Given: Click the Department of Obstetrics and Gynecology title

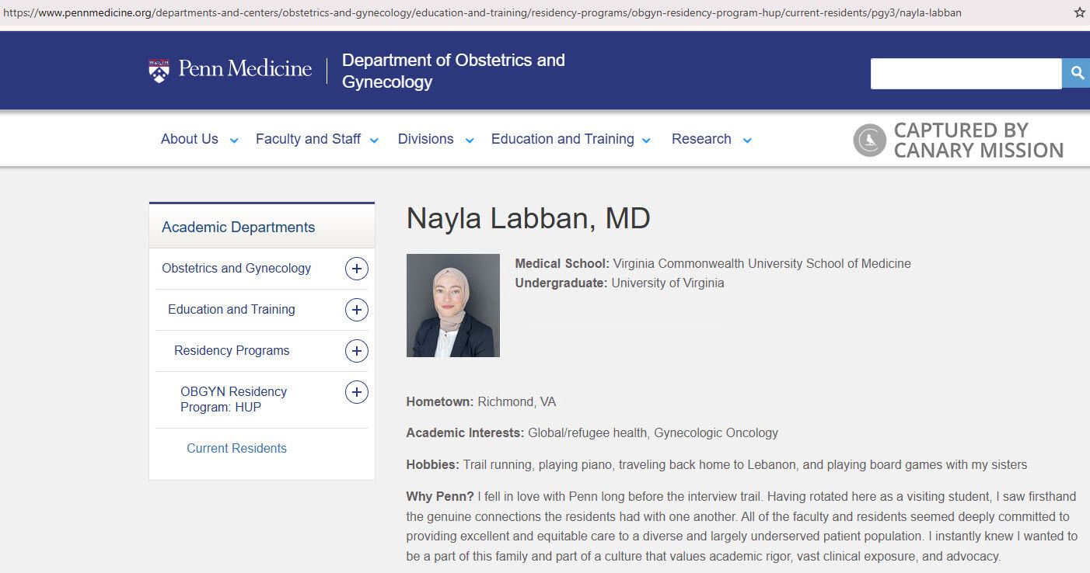Looking at the screenshot, I should pos(452,71).
